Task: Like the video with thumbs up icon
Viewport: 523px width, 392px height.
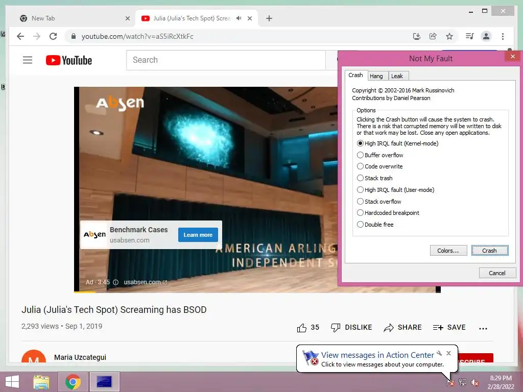Action: pyautogui.click(x=301, y=328)
